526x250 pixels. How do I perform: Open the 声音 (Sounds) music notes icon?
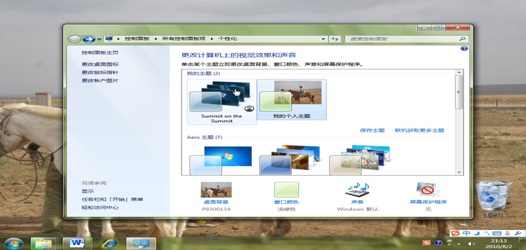point(356,190)
